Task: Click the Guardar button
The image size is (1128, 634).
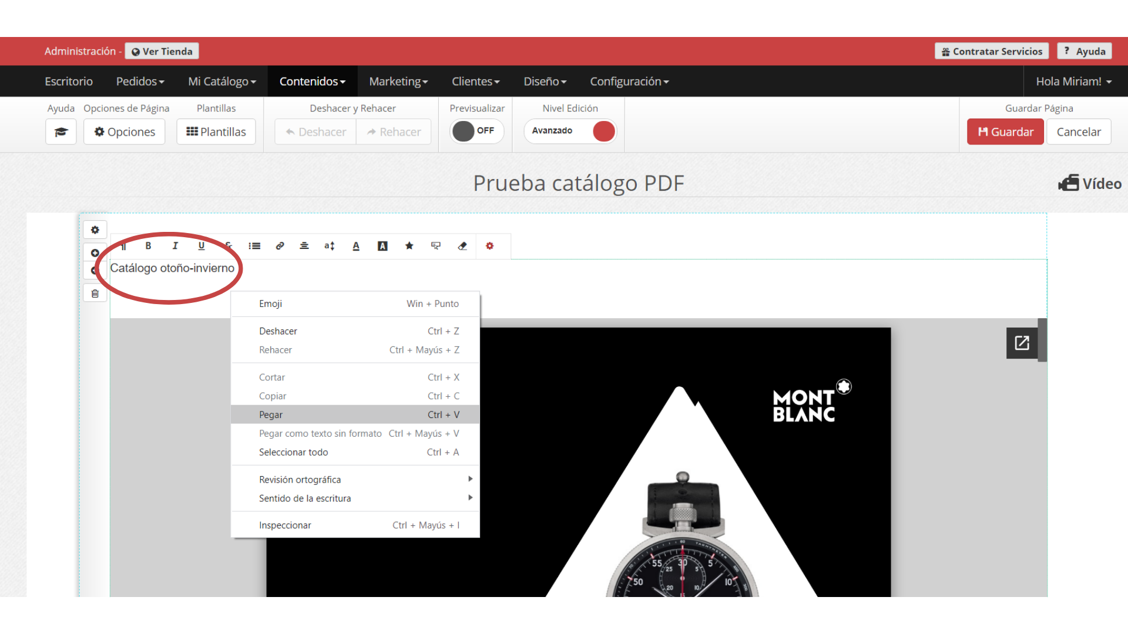Action: [x=1005, y=131]
